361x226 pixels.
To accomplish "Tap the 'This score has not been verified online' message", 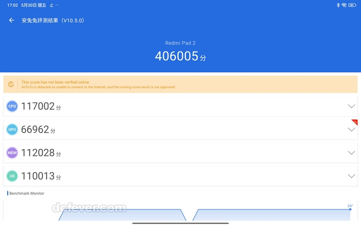I will [x=55, y=82].
